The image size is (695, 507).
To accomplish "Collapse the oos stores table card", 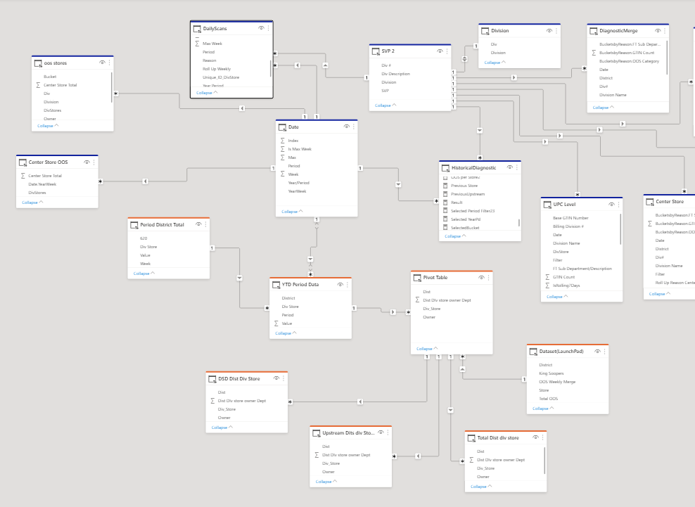I will 48,126.
